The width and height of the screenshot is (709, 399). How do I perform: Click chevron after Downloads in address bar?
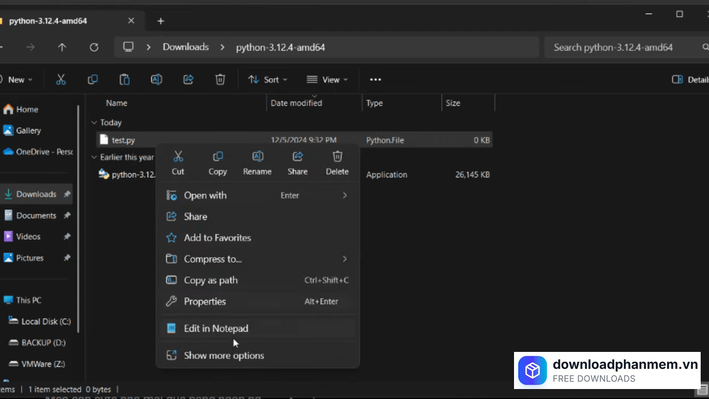tap(223, 47)
